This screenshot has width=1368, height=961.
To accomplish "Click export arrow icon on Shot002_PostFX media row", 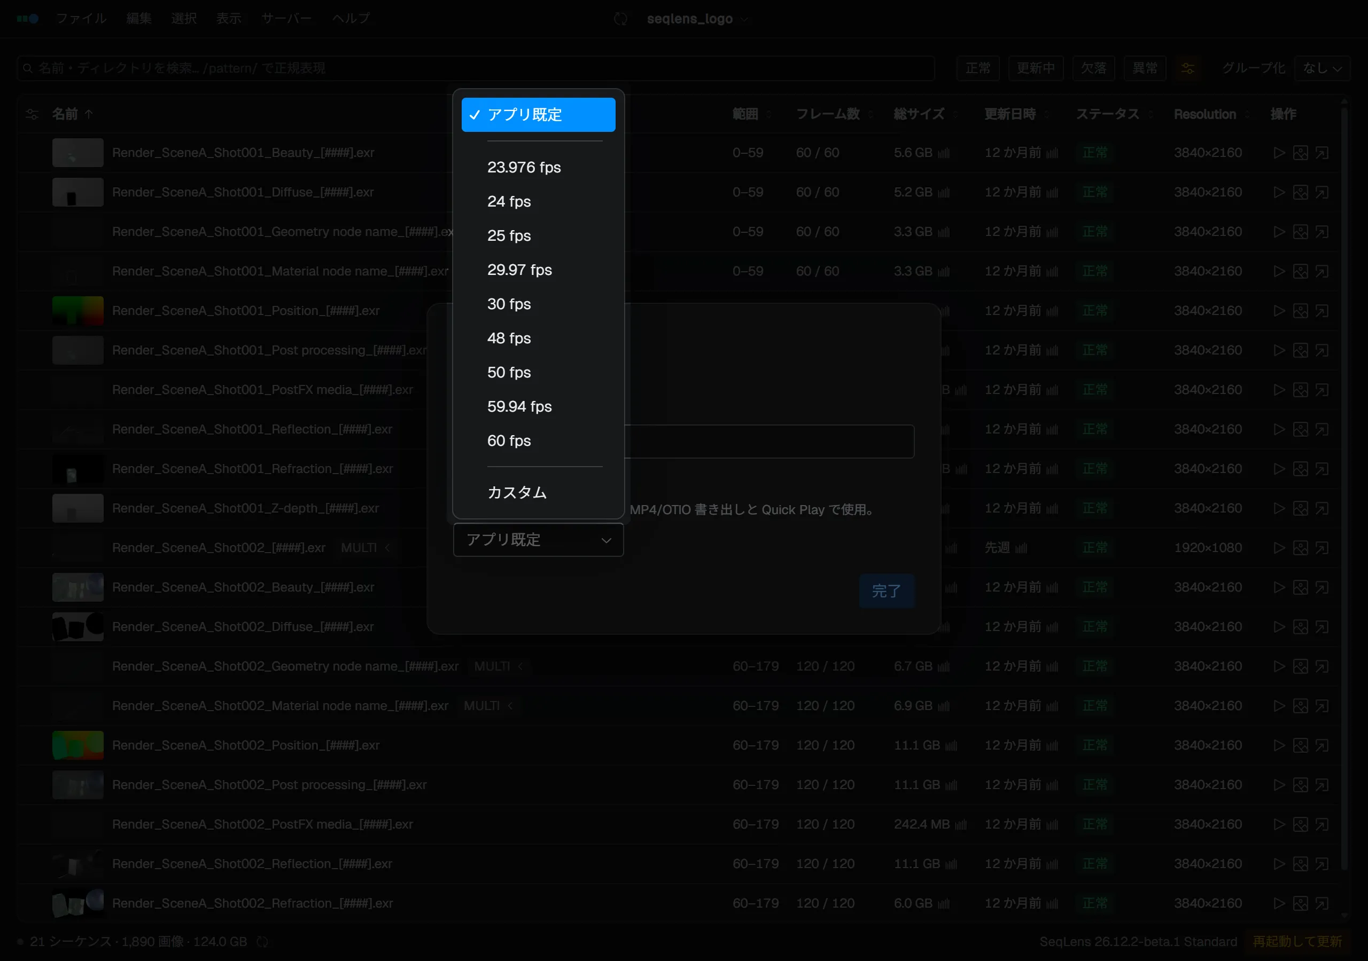I will (1322, 824).
